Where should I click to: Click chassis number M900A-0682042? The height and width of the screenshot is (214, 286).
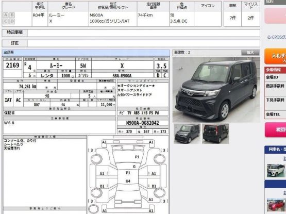[143, 123]
